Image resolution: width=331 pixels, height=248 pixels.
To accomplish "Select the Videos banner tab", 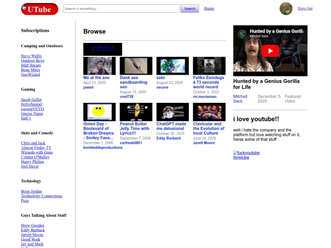I will [102, 49].
